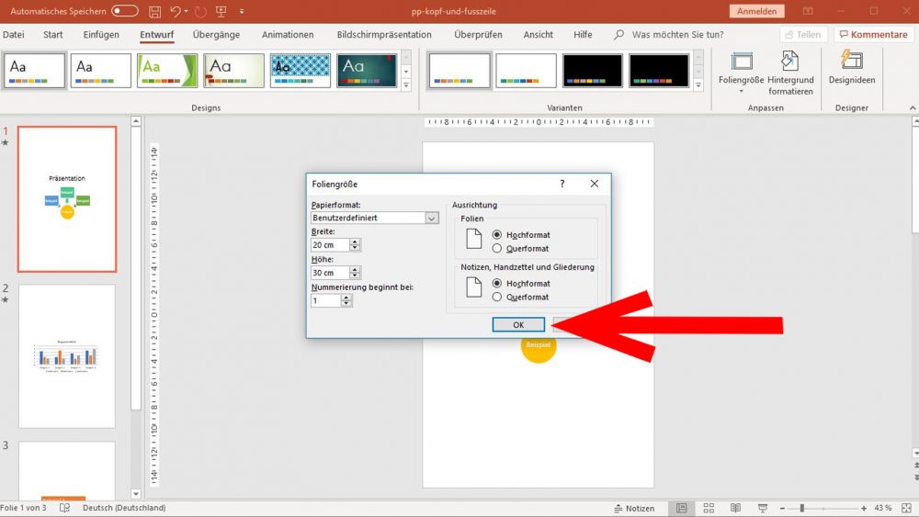Open the Papierformat combo box dropdown
The image size is (919, 517).
coord(431,218)
